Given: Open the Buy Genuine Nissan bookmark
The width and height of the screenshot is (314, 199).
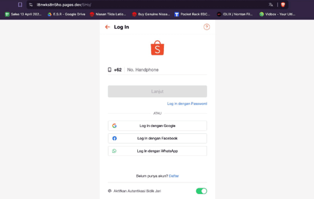Looking at the screenshot, I should 151,14.
